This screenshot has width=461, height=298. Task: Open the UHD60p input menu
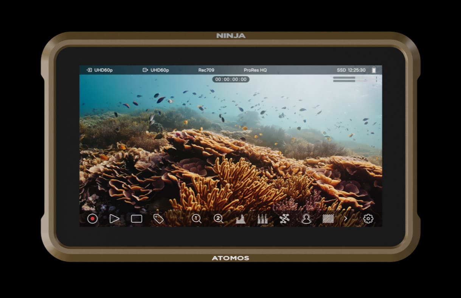point(100,70)
